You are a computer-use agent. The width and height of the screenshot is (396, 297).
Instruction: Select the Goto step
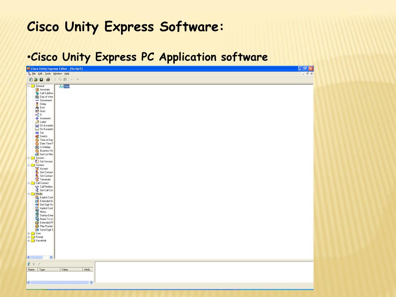coord(40,111)
